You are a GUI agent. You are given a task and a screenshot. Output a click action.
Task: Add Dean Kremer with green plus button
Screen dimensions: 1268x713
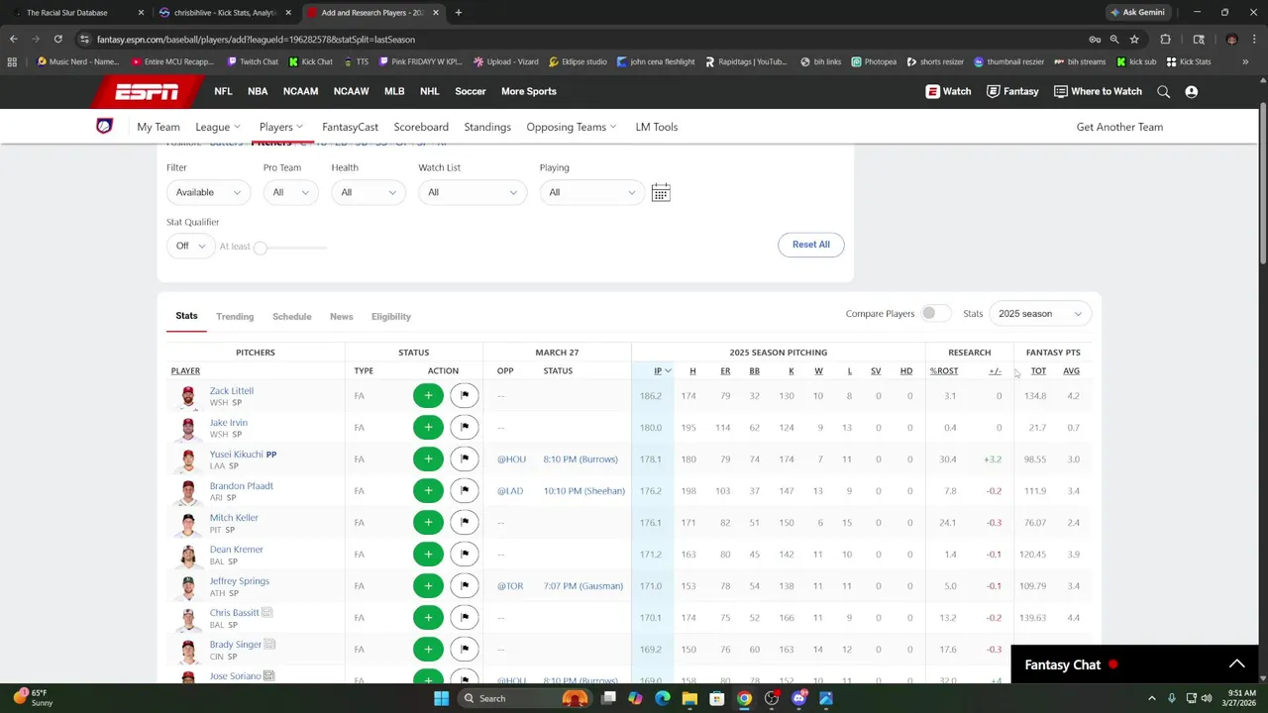428,554
